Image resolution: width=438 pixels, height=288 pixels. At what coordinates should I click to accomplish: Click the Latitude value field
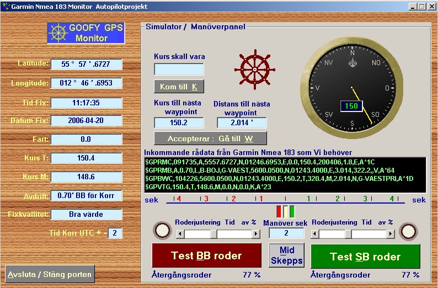click(x=86, y=64)
